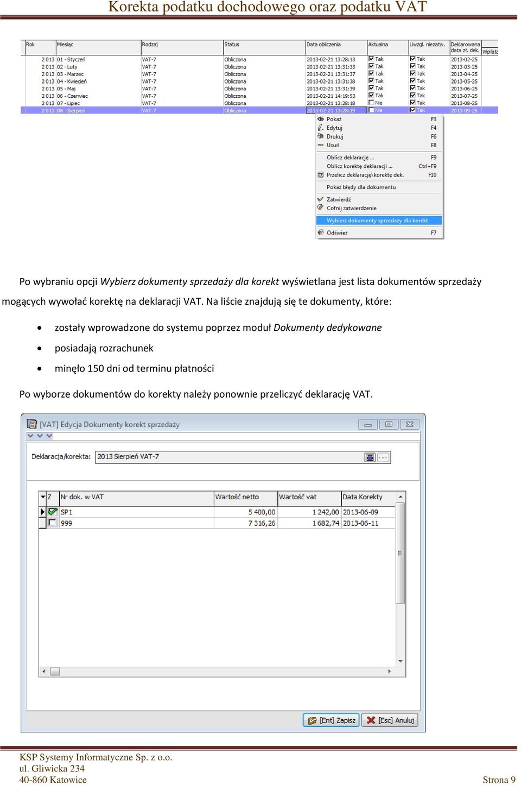Viewport: 521px width, 786px height.
Task: Click the VAT edit window title icon
Action: (32, 424)
